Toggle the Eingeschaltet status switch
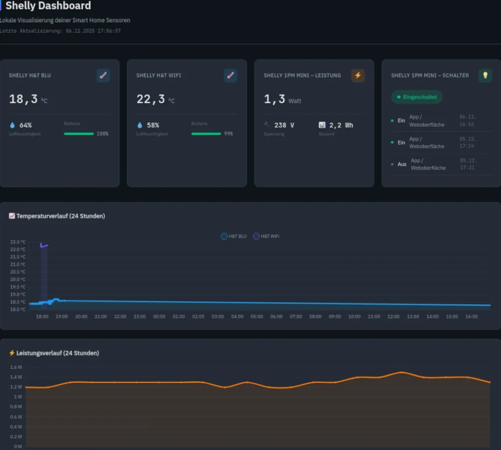Image resolution: width=501 pixels, height=450 pixels. (417, 97)
